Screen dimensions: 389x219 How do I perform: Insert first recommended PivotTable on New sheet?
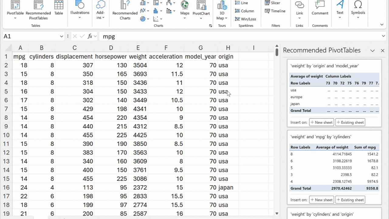322,122
